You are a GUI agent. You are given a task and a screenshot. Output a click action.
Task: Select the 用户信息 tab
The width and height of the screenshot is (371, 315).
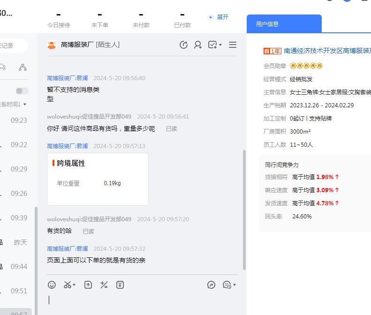(x=267, y=24)
